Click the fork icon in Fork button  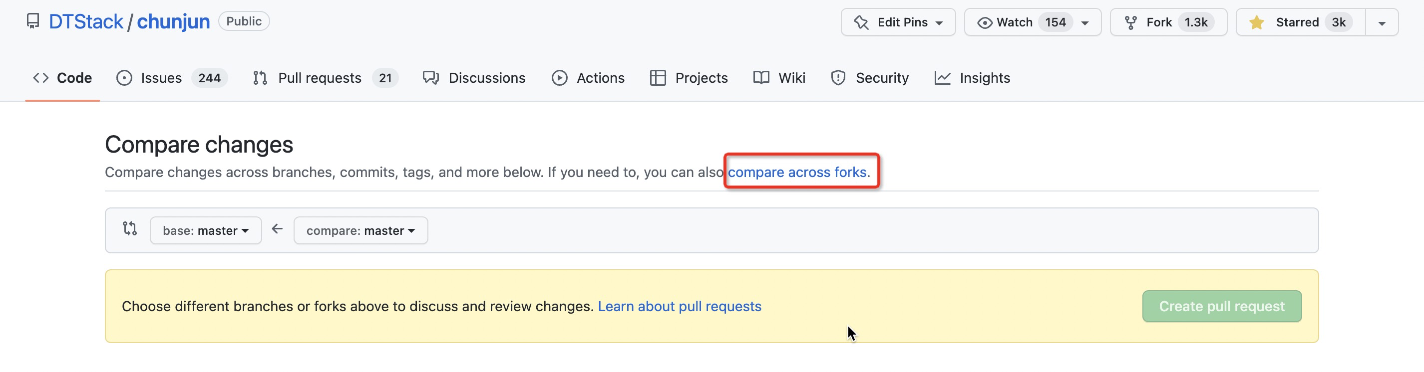click(1130, 22)
